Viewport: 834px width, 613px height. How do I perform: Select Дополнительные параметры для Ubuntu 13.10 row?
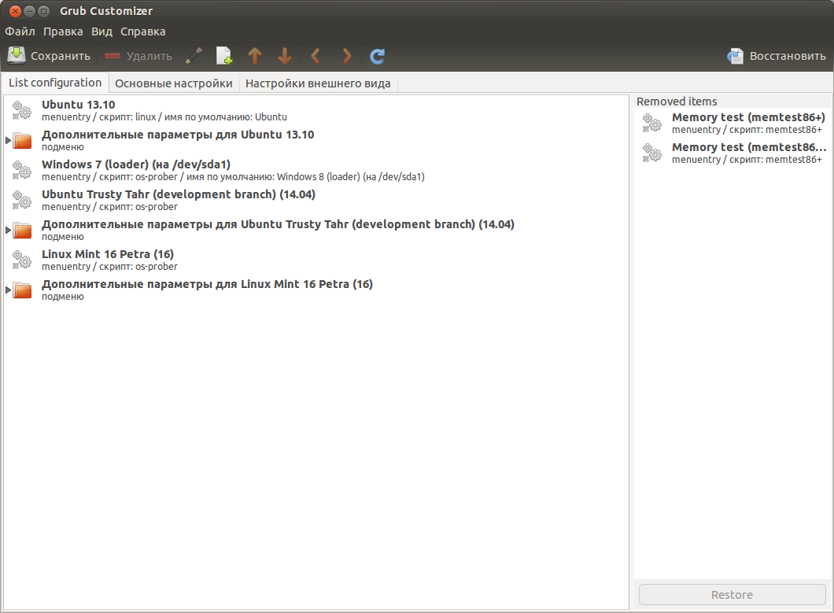316,141
